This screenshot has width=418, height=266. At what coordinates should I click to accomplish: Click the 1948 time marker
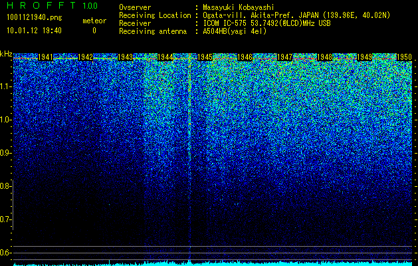[x=325, y=57]
